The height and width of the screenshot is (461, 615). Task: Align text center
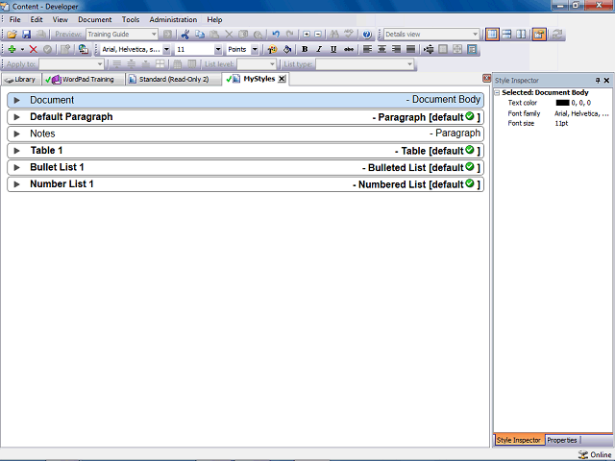pyautogui.click(x=381, y=49)
